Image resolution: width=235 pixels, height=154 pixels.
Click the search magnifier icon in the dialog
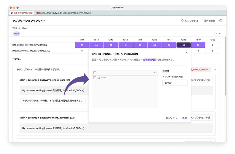(x=155, y=73)
